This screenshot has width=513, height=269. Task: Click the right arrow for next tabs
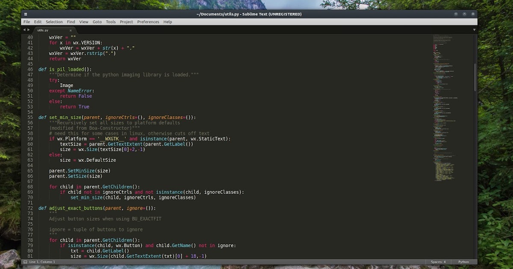[x=29, y=30]
